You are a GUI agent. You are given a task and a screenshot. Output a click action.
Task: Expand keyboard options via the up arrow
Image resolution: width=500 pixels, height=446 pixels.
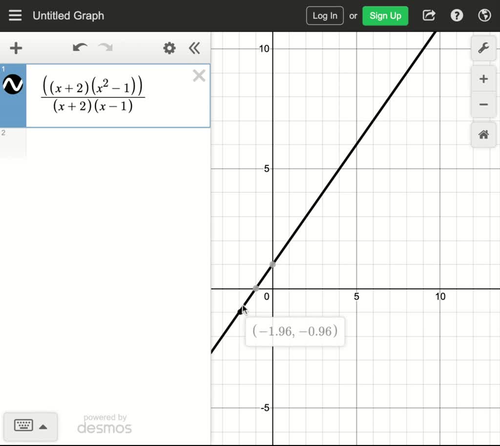[43, 426]
